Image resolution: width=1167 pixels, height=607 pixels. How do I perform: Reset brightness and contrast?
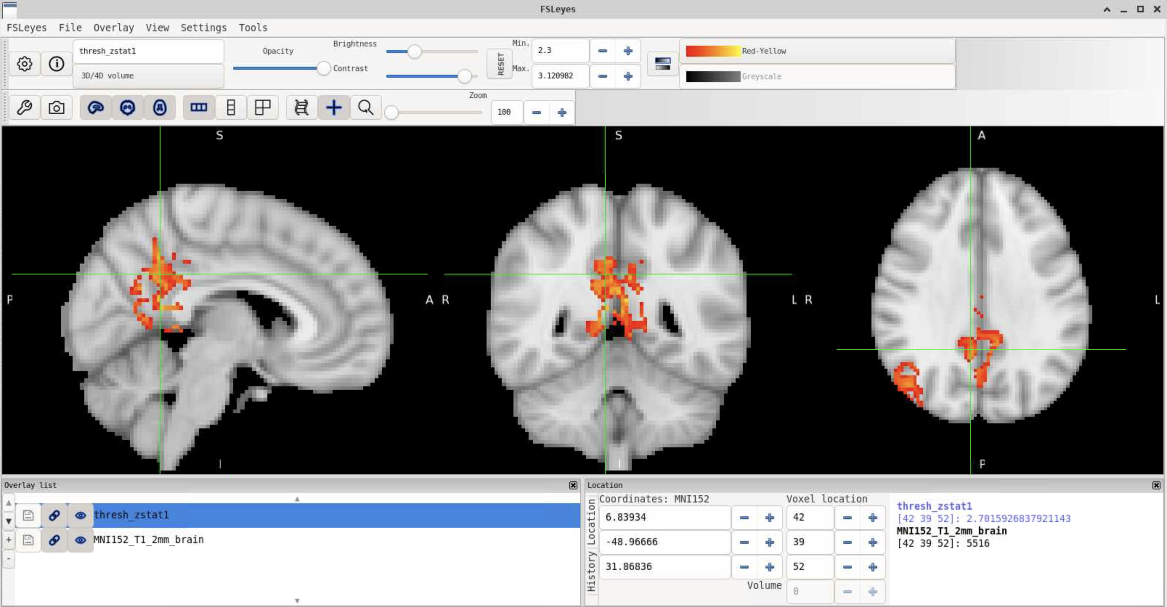click(x=500, y=64)
